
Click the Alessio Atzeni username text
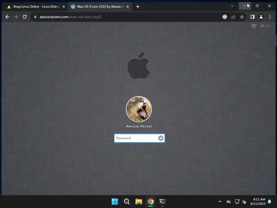point(139,126)
